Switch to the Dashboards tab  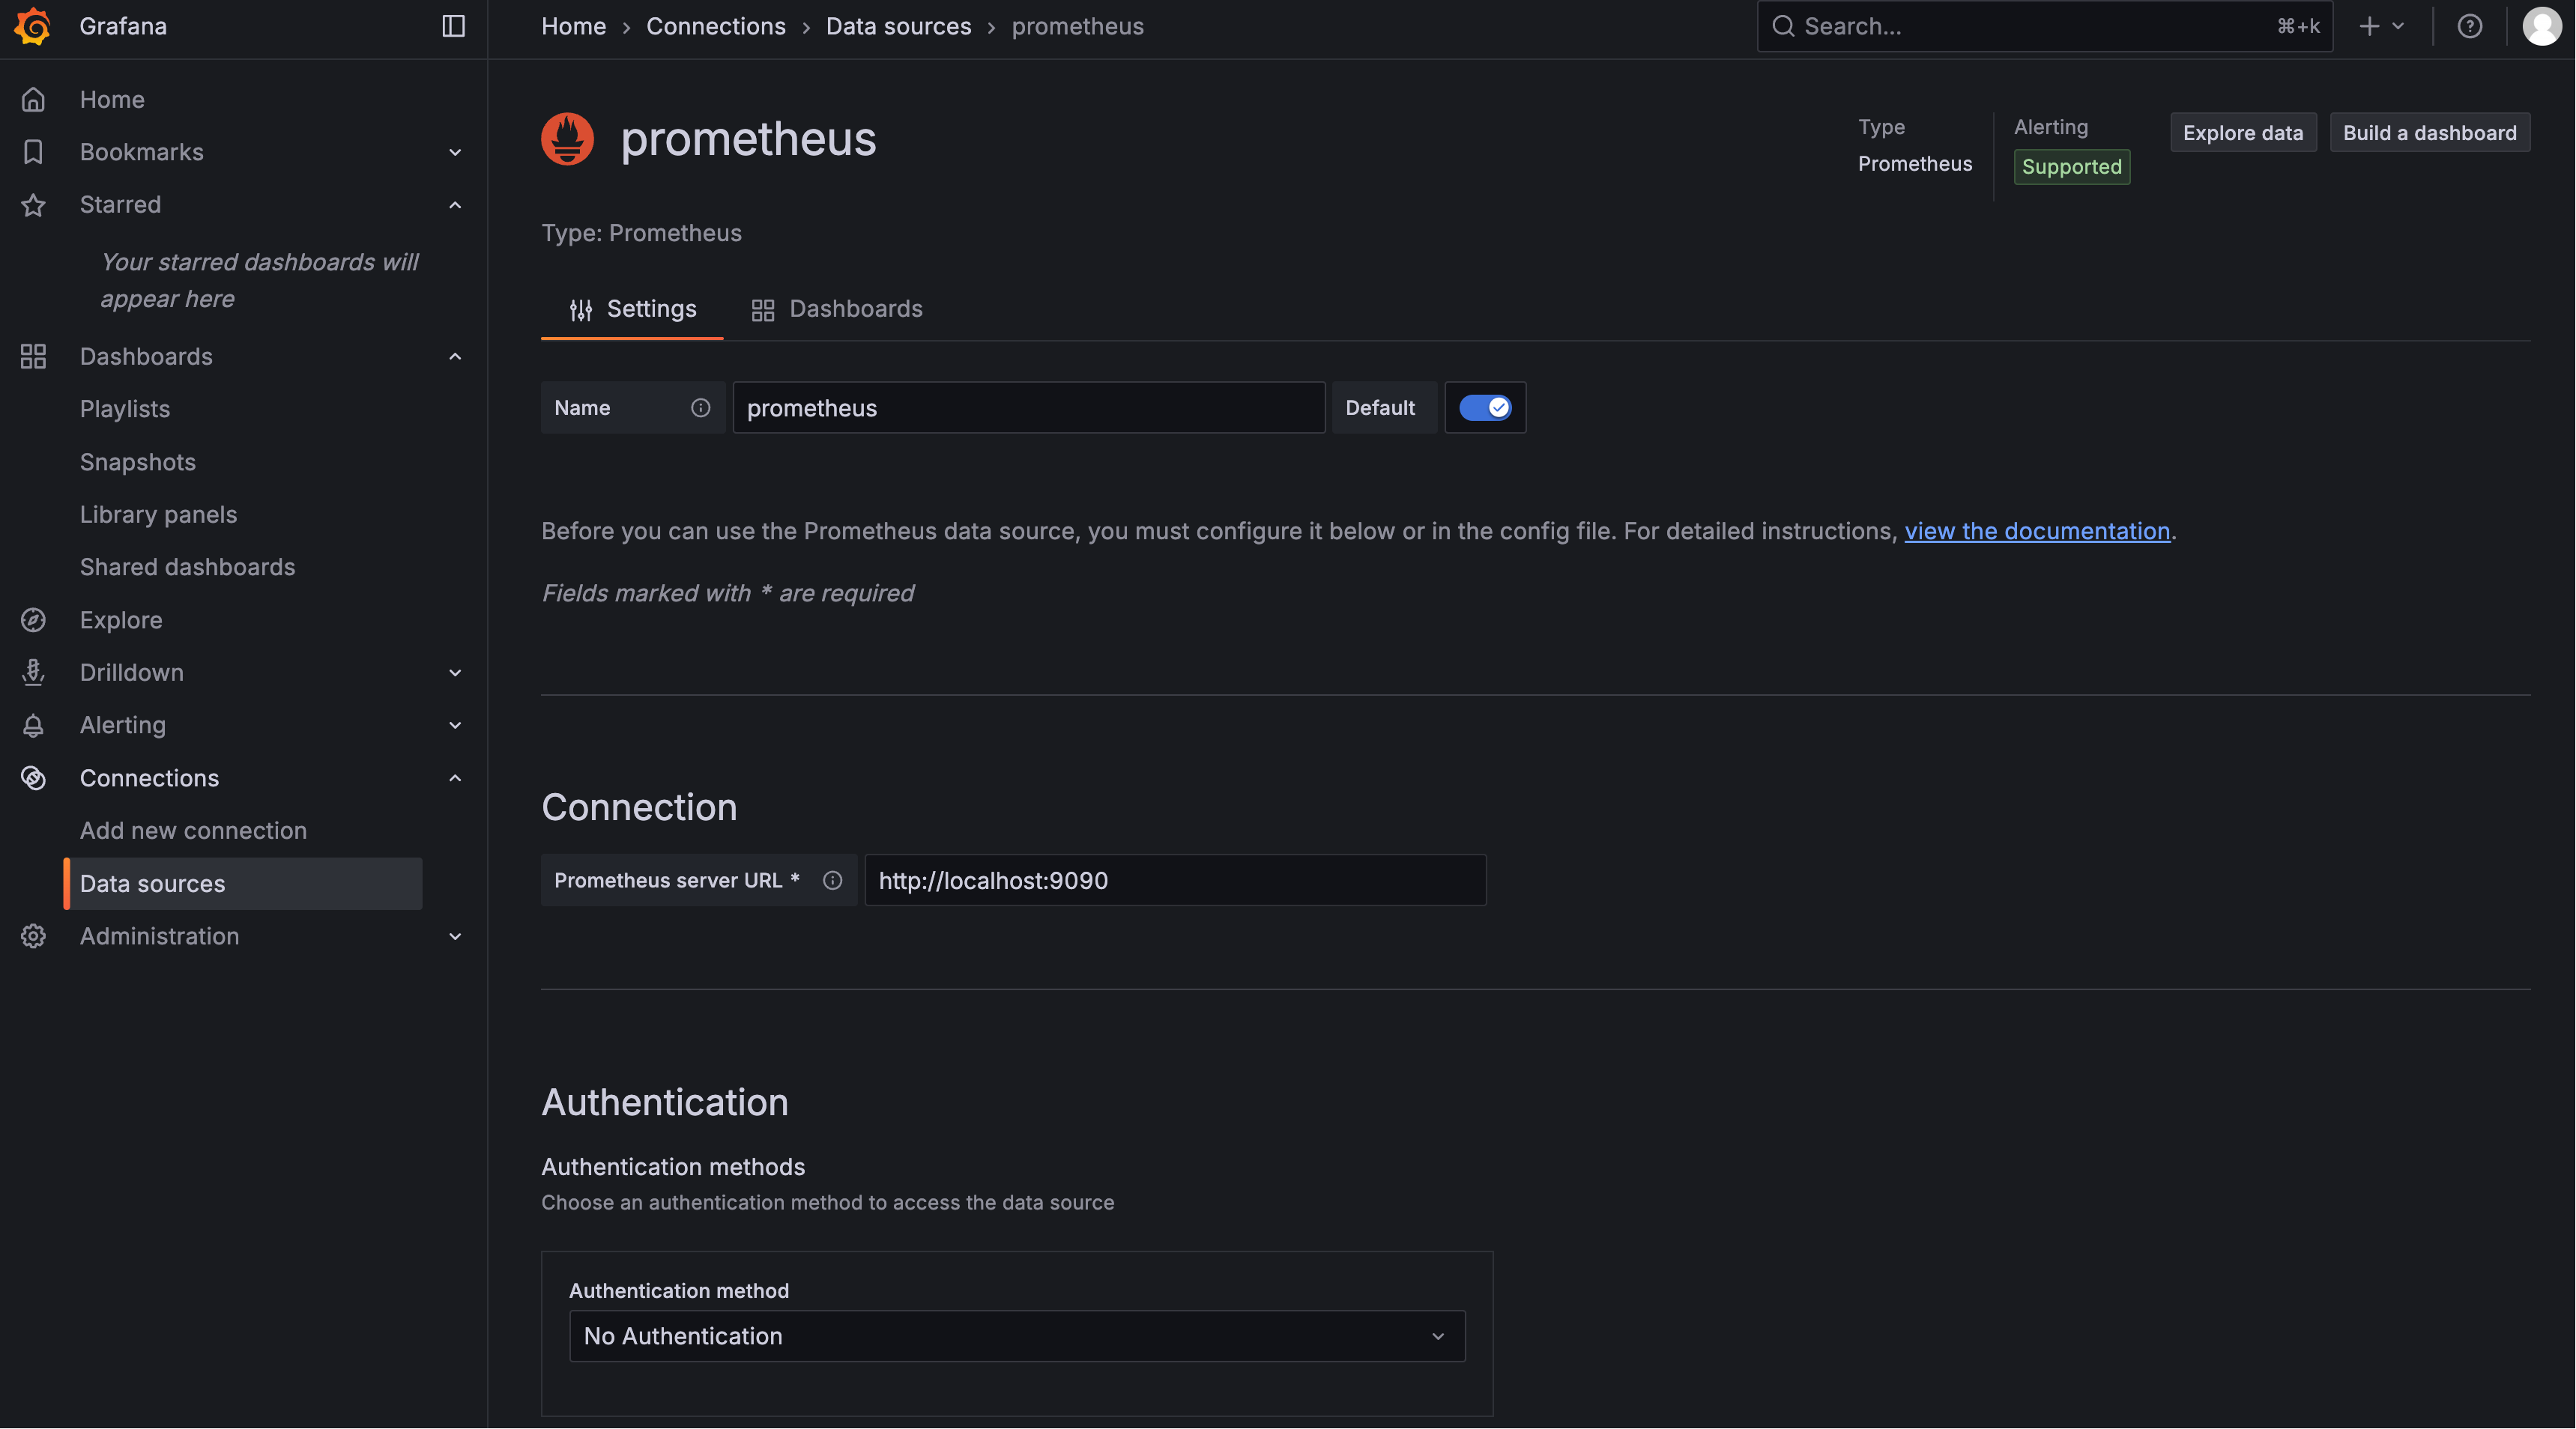[837, 310]
